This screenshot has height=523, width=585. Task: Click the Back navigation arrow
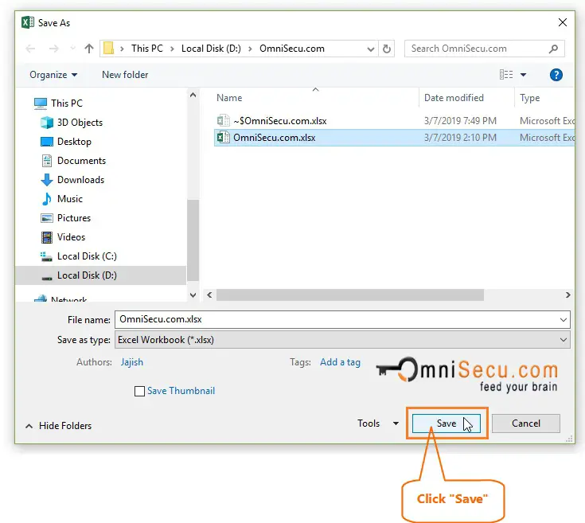coord(30,49)
